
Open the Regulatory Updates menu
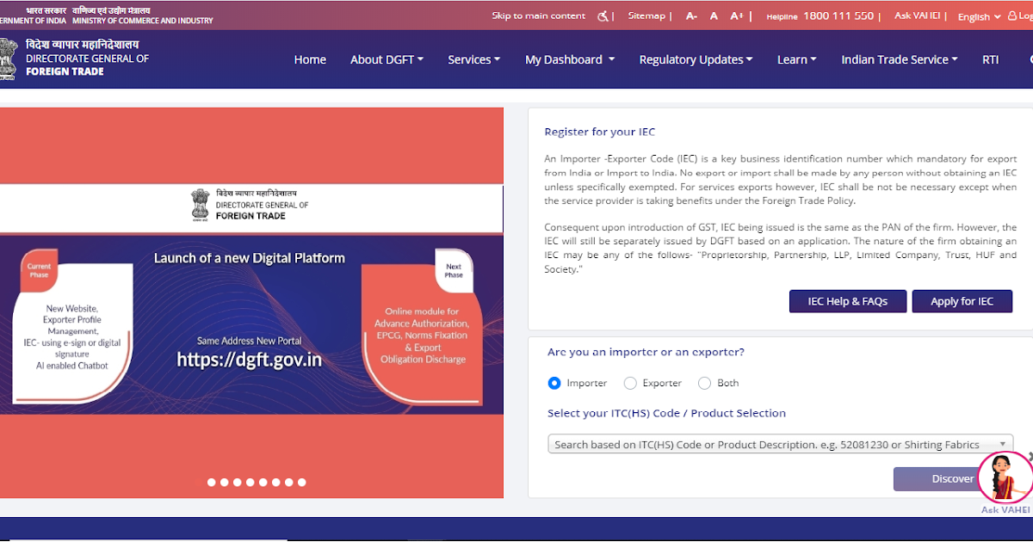[696, 59]
